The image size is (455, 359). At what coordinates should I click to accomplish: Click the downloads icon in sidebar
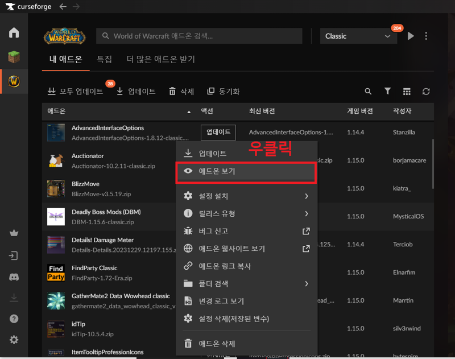[14, 298]
